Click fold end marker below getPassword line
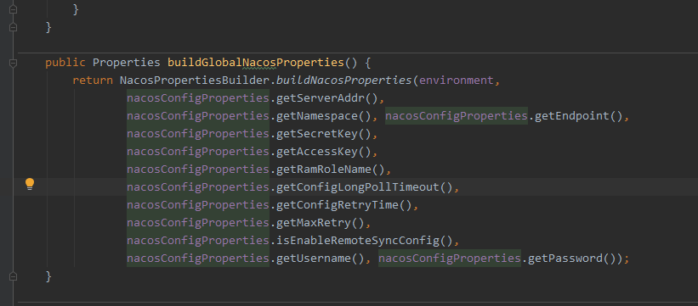 pos(13,276)
